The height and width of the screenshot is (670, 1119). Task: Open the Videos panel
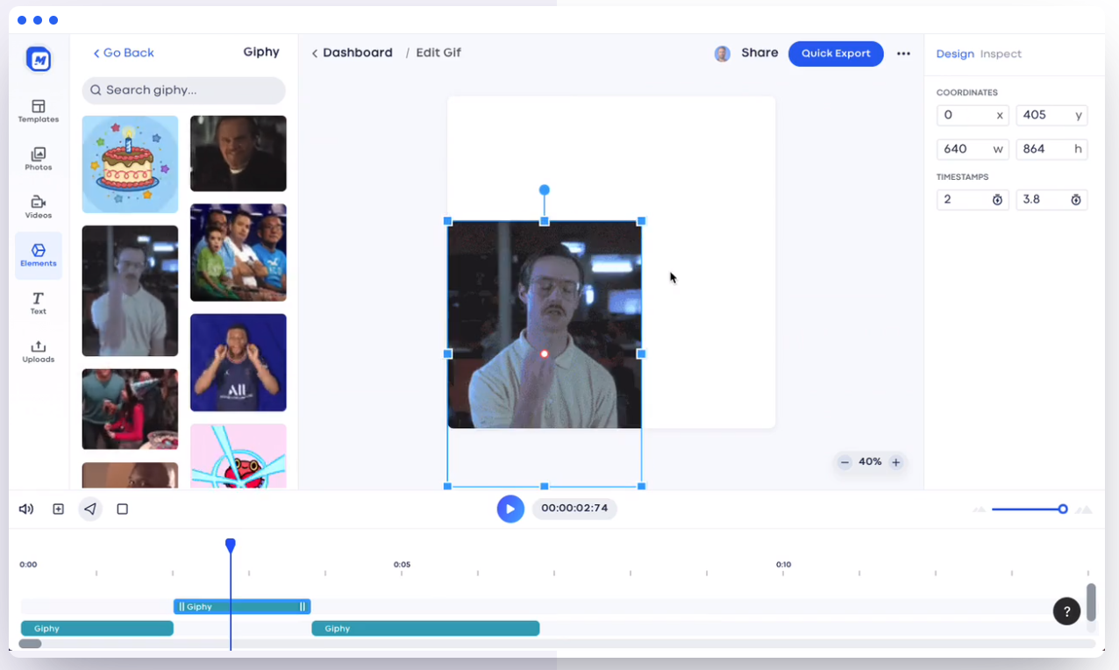[39, 207]
